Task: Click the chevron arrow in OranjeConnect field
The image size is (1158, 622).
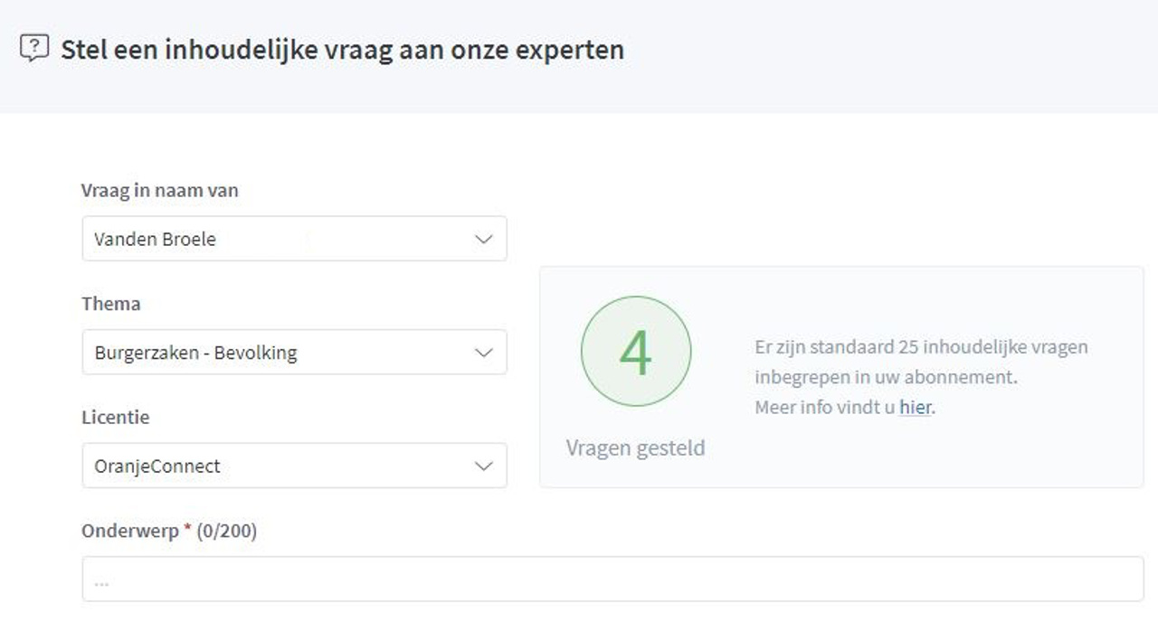Action: coord(484,466)
